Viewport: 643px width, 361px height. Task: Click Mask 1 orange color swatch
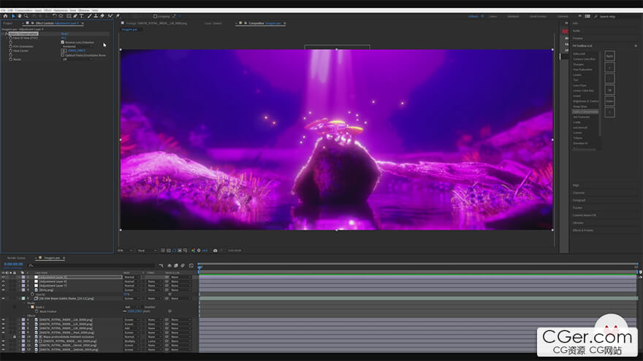pyautogui.click(x=32, y=307)
